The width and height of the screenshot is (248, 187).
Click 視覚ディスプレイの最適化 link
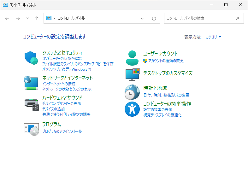pyautogui.click(x=162, y=115)
